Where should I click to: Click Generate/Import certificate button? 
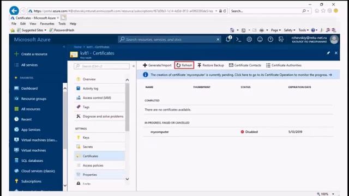[x=157, y=65]
